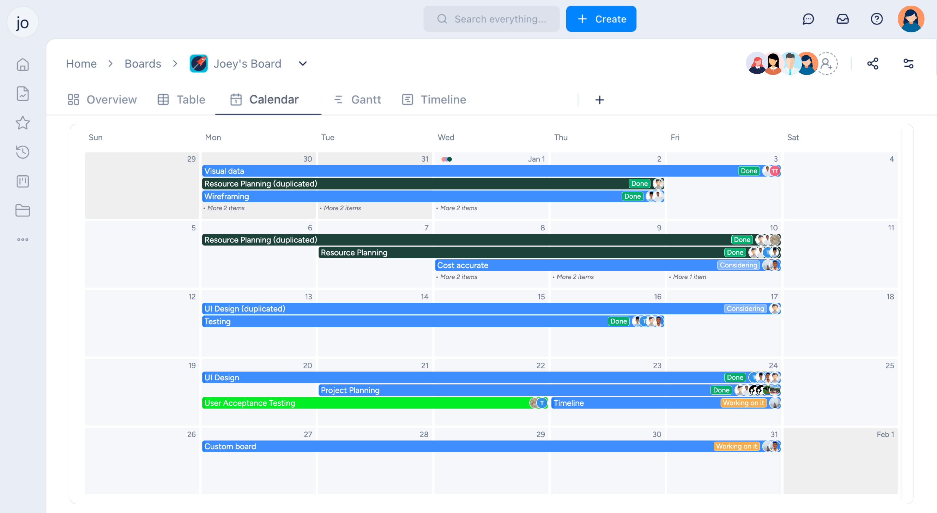Open workspaces with the folder icon
The height and width of the screenshot is (513, 937).
(23, 210)
